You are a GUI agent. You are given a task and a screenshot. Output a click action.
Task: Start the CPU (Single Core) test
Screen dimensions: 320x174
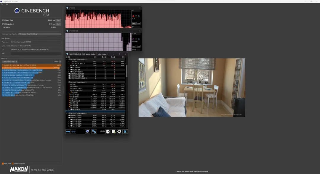coord(58,24)
